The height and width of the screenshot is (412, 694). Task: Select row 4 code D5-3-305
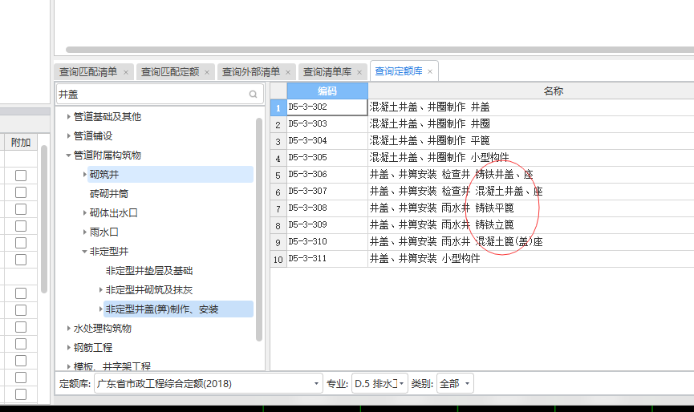point(327,157)
